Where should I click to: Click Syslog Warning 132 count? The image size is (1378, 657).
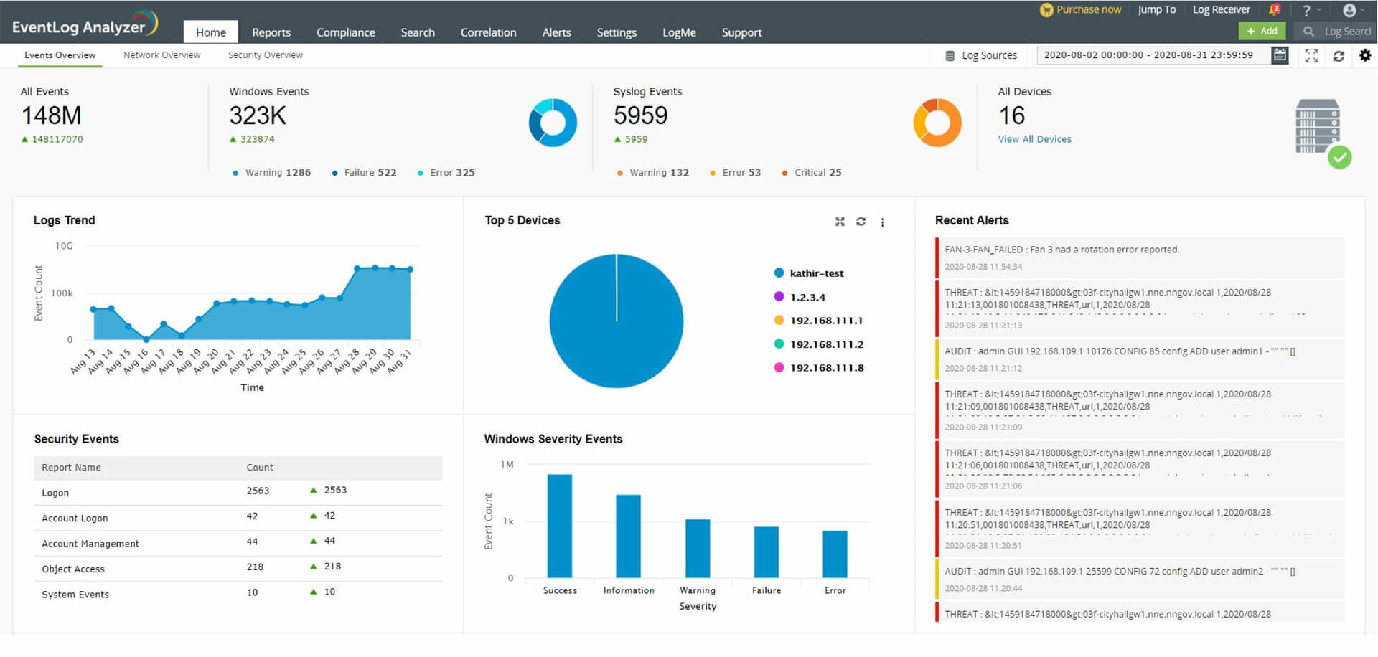tap(652, 173)
